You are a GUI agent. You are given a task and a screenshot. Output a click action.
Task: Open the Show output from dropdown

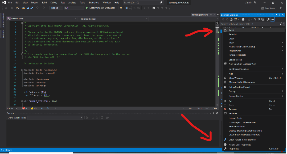click(x=55, y=118)
